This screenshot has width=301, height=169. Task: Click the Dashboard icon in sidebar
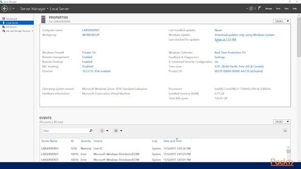(4, 19)
